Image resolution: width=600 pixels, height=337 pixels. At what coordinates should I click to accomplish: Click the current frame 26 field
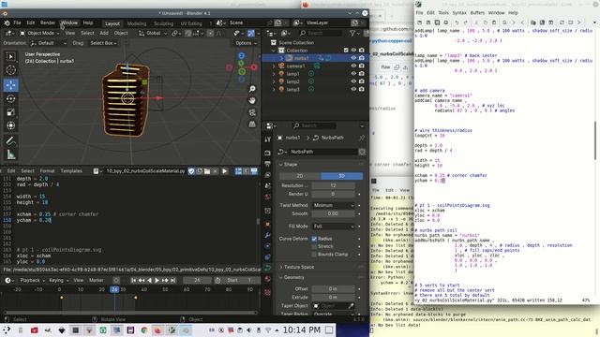(197, 281)
